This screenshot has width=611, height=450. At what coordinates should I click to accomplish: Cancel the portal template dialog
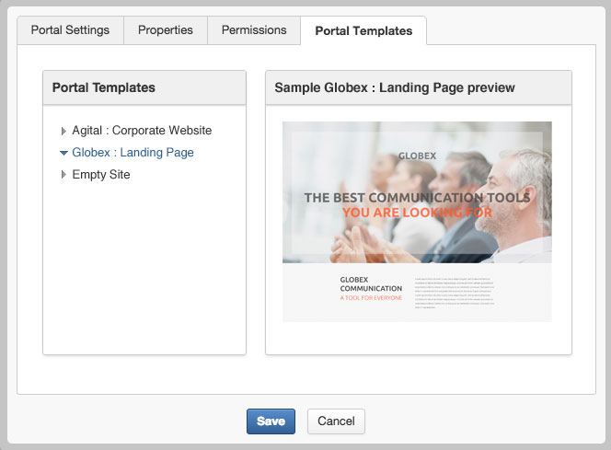point(336,421)
